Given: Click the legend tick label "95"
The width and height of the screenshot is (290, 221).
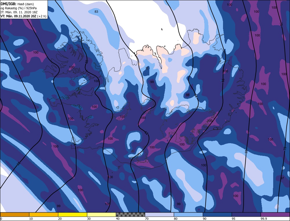Looking at the screenshot, I should click(233, 219).
